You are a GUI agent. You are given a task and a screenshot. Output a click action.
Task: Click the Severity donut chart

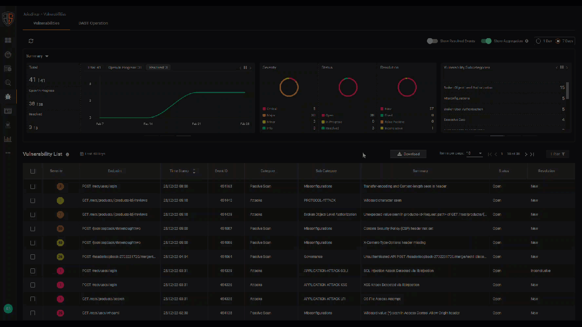tap(289, 87)
